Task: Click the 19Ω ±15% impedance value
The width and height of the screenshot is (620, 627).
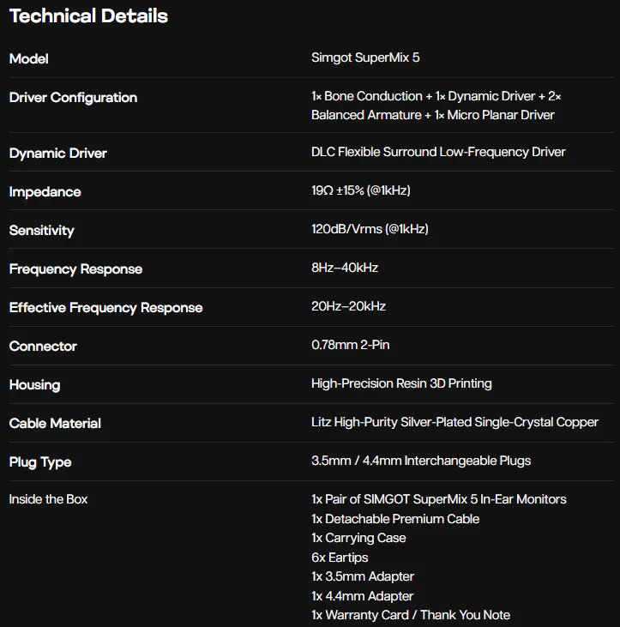Action: pyautogui.click(x=360, y=190)
